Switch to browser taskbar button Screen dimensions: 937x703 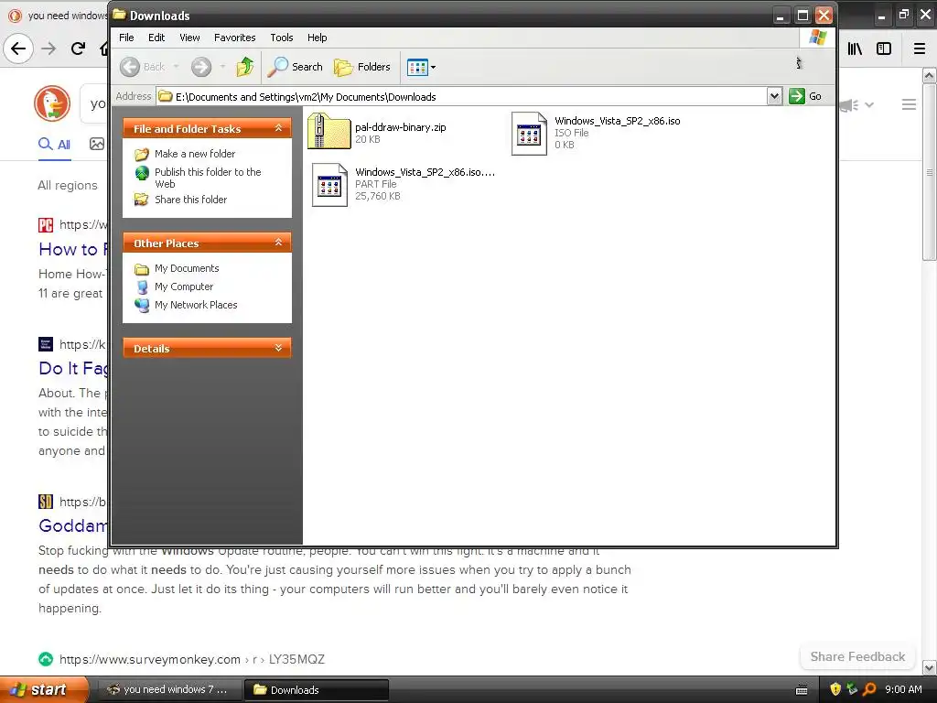pyautogui.click(x=169, y=690)
